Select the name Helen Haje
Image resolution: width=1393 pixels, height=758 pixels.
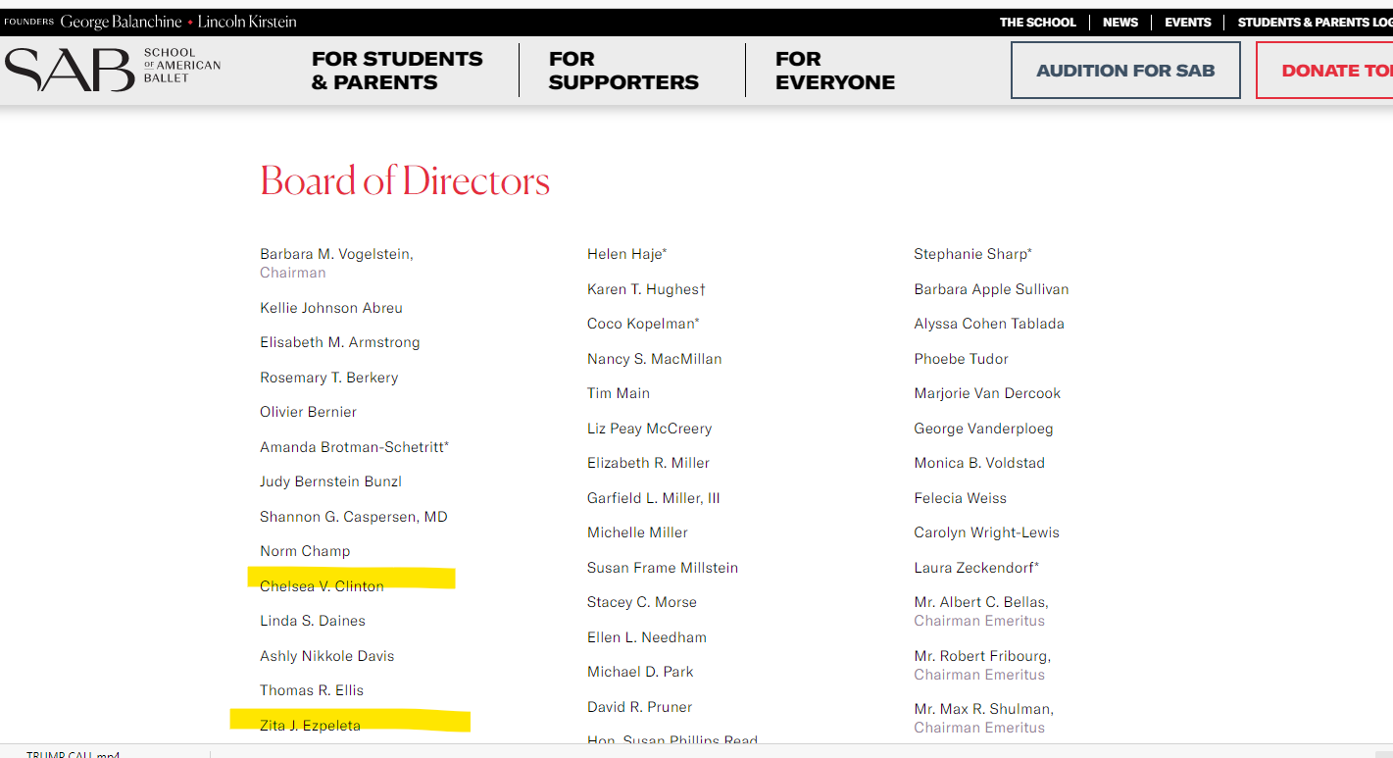626,254
